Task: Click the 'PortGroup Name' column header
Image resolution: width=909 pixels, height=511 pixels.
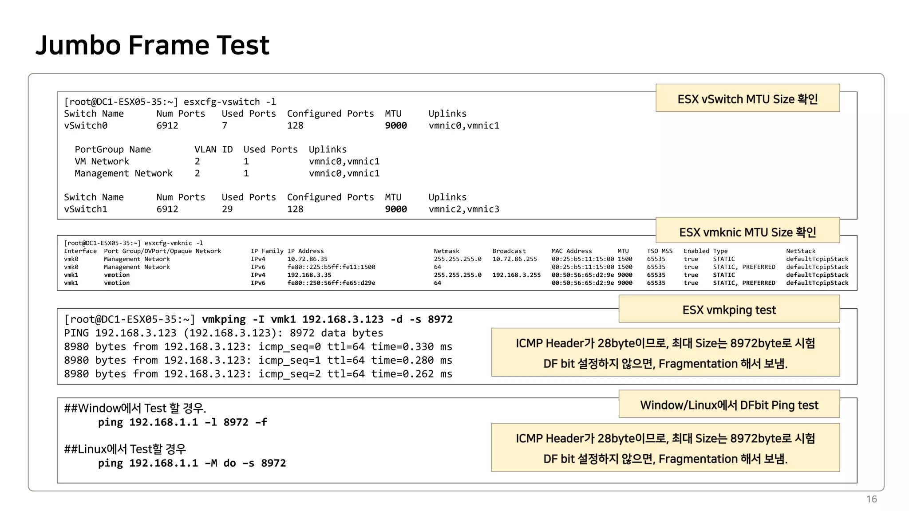Action: (x=113, y=149)
